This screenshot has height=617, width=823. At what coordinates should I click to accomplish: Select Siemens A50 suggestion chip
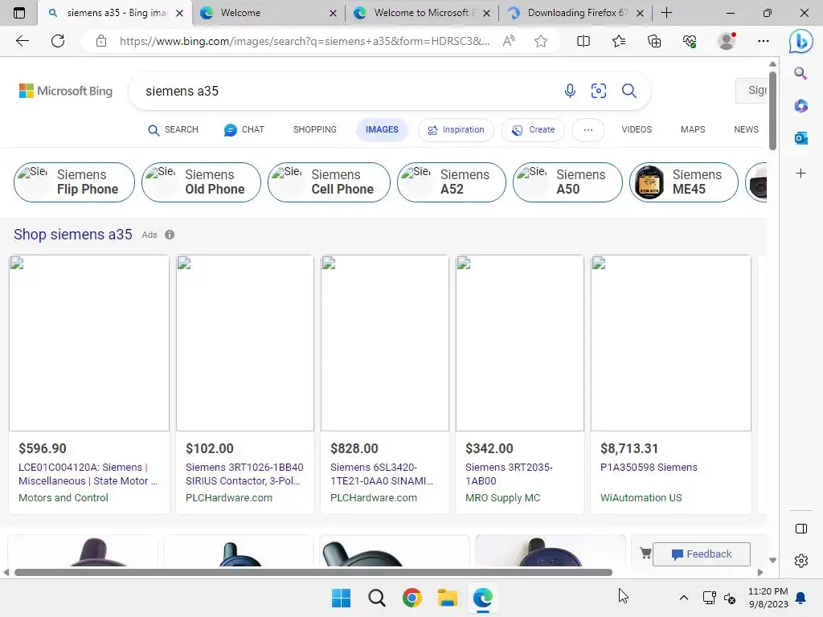[x=567, y=182]
